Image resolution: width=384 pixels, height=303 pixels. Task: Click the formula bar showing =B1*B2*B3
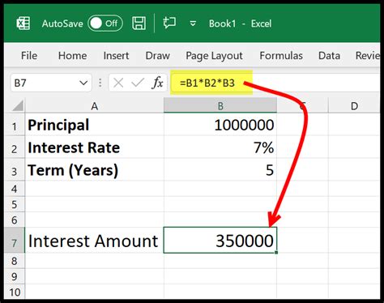coord(275,83)
